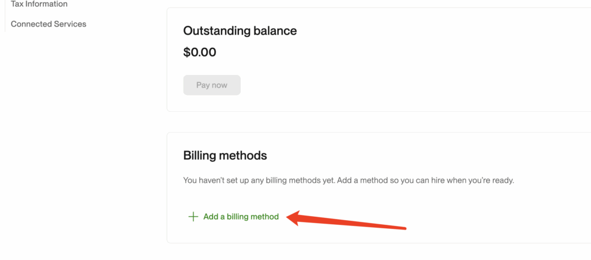591x260 pixels.
Task: Click empty space right of Pay now button
Action: [x=375, y=85]
